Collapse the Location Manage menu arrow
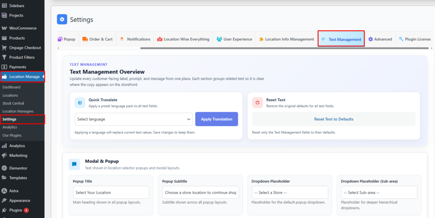 point(43,76)
